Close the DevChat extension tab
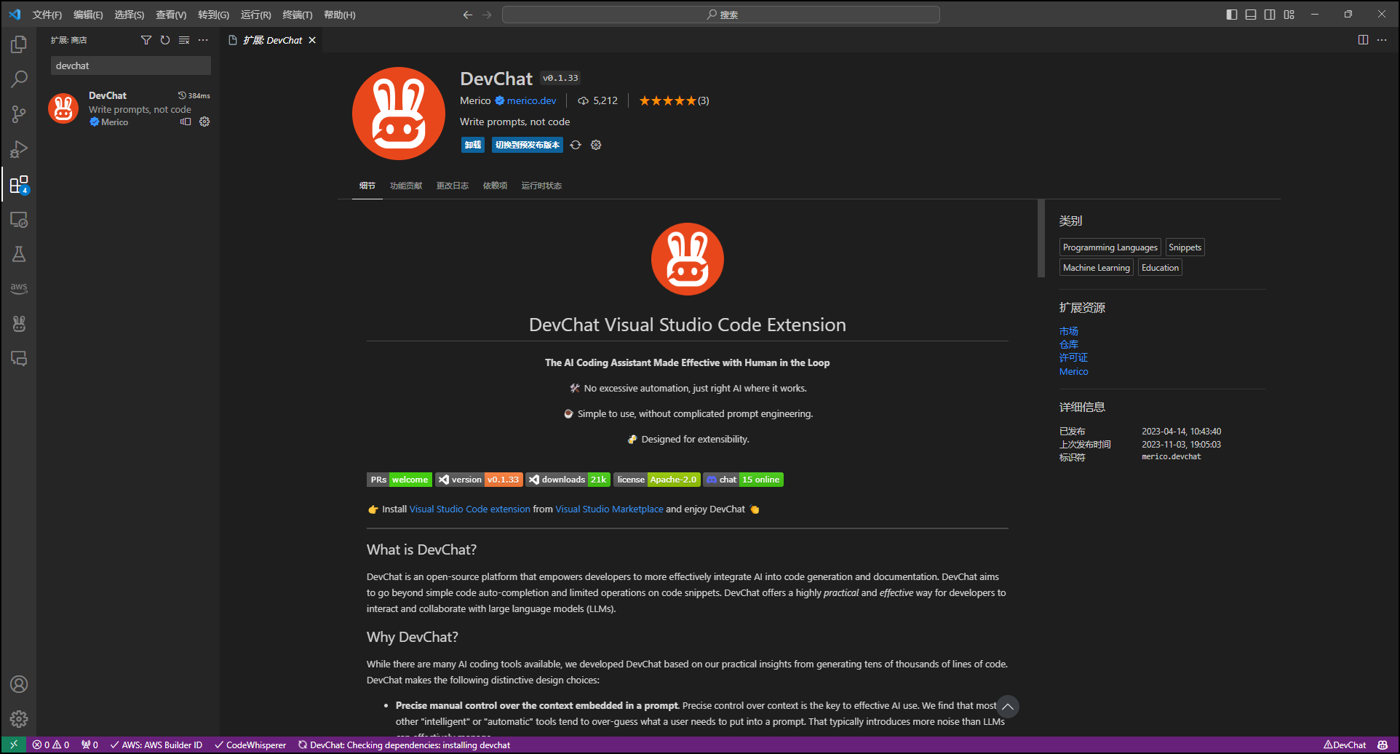The width and height of the screenshot is (1400, 754). pyautogui.click(x=312, y=40)
